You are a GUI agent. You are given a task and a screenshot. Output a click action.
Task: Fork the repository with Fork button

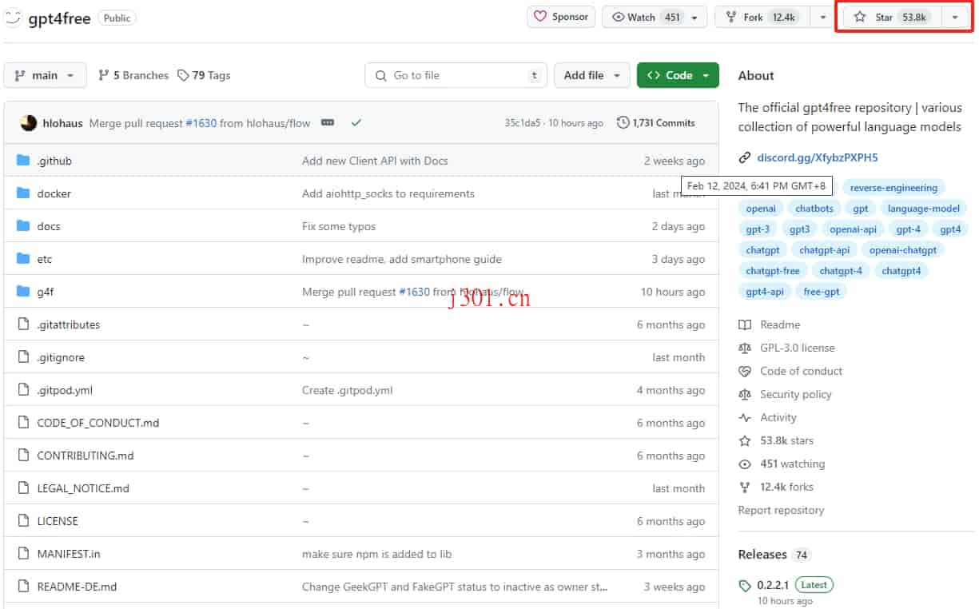[x=762, y=17]
